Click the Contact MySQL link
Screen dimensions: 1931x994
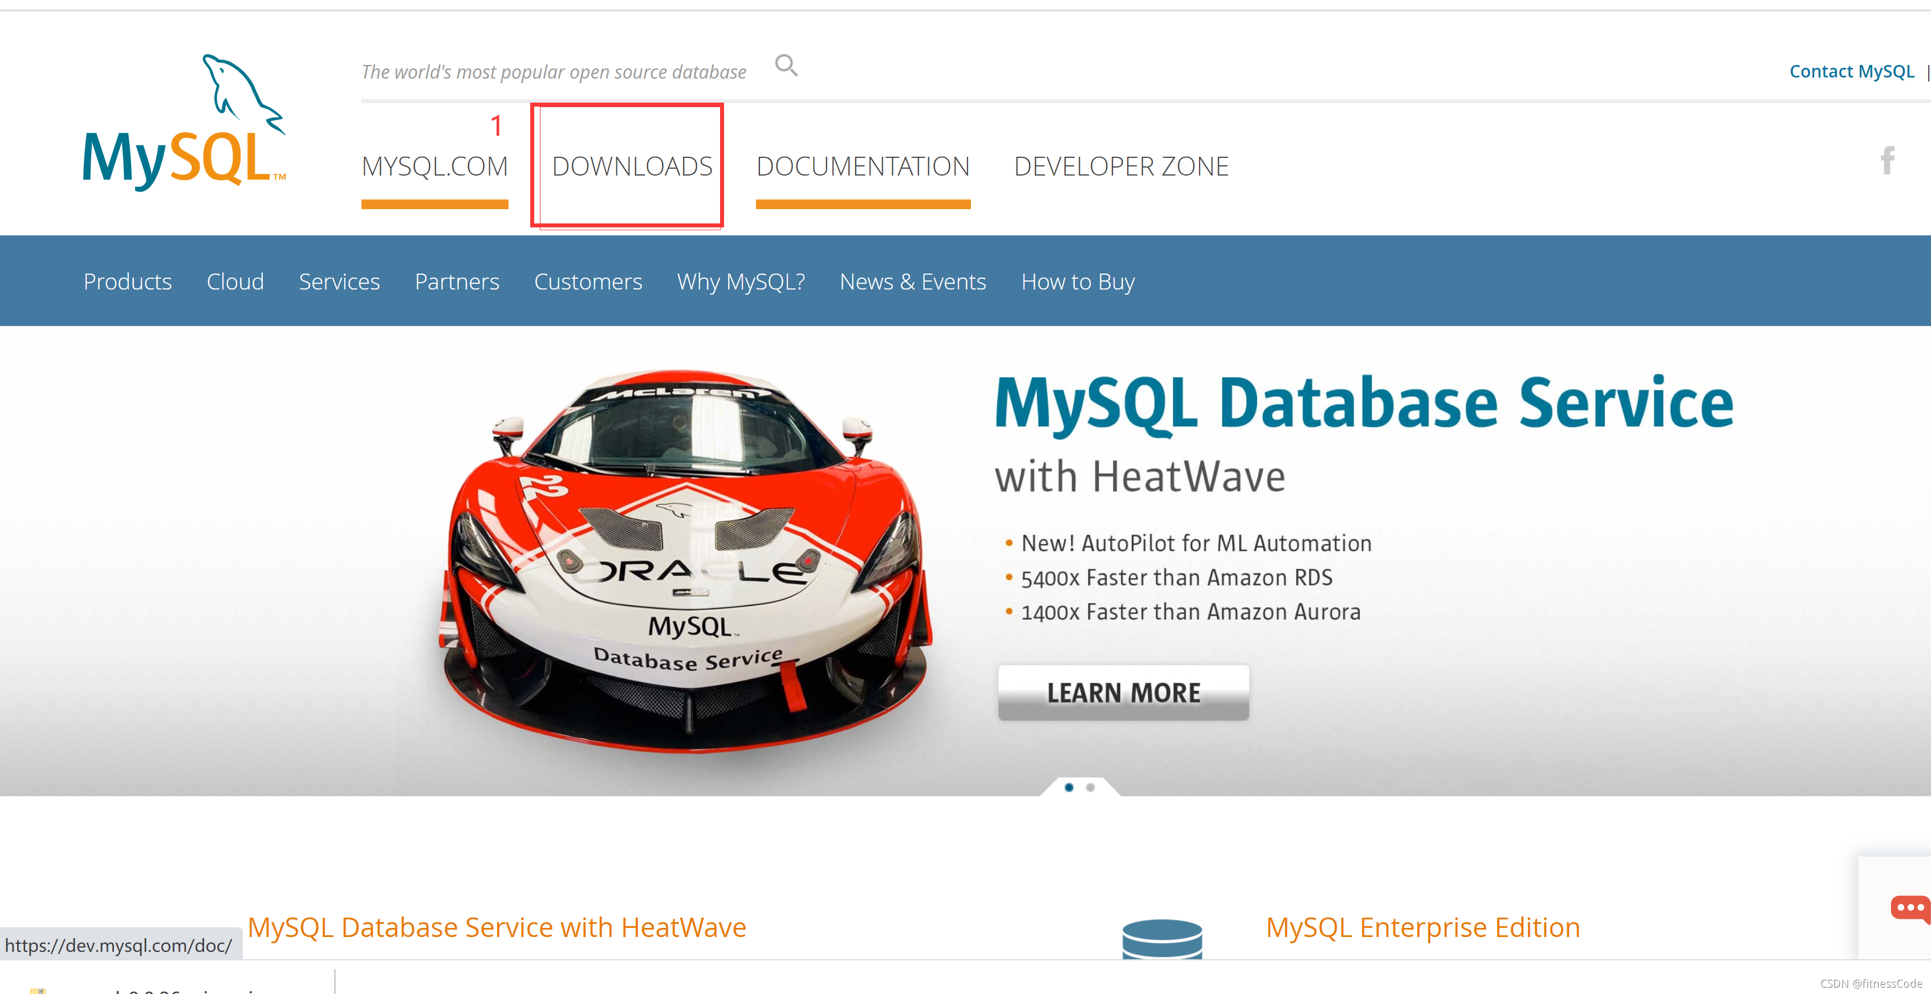1852,71
